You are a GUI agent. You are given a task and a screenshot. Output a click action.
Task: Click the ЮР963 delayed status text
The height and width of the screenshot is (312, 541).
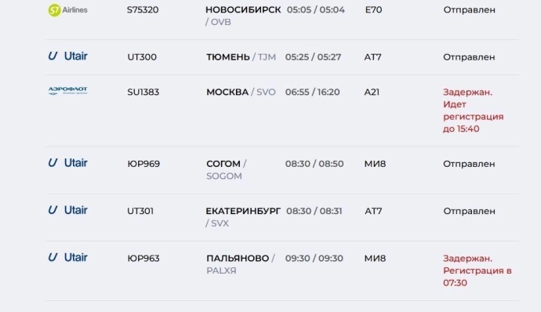tap(477, 270)
